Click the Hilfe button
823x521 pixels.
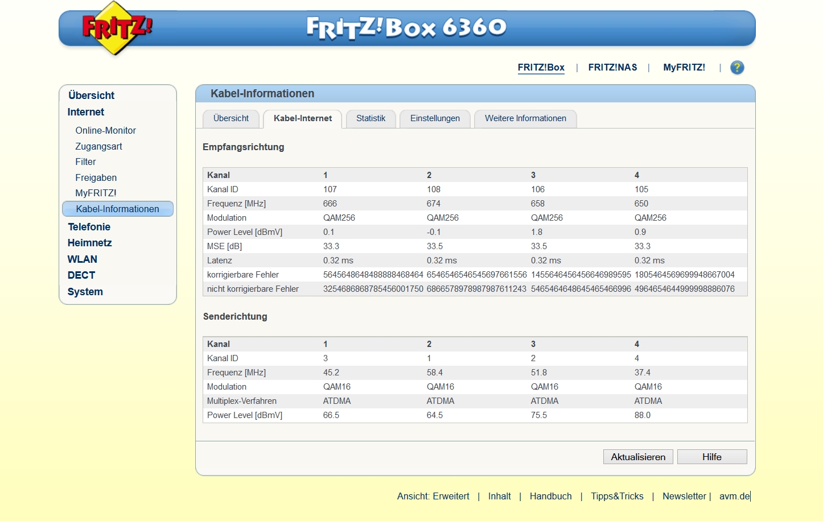(x=712, y=457)
